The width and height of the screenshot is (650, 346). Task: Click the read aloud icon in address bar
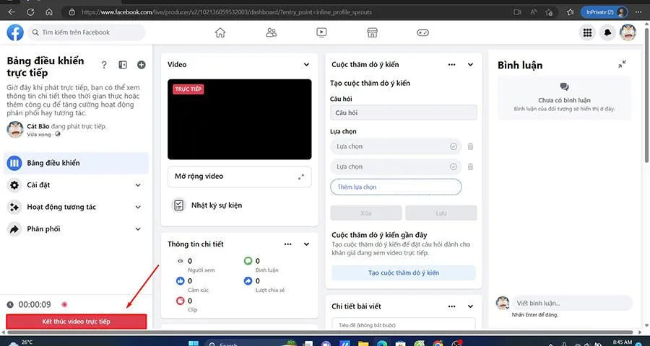534,12
